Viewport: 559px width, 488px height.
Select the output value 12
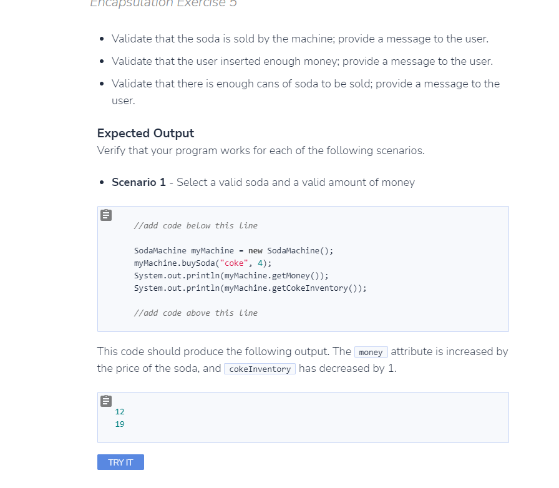tap(119, 411)
